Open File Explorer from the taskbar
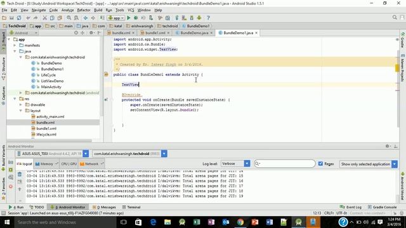The image size is (406, 228). click(x=167, y=222)
